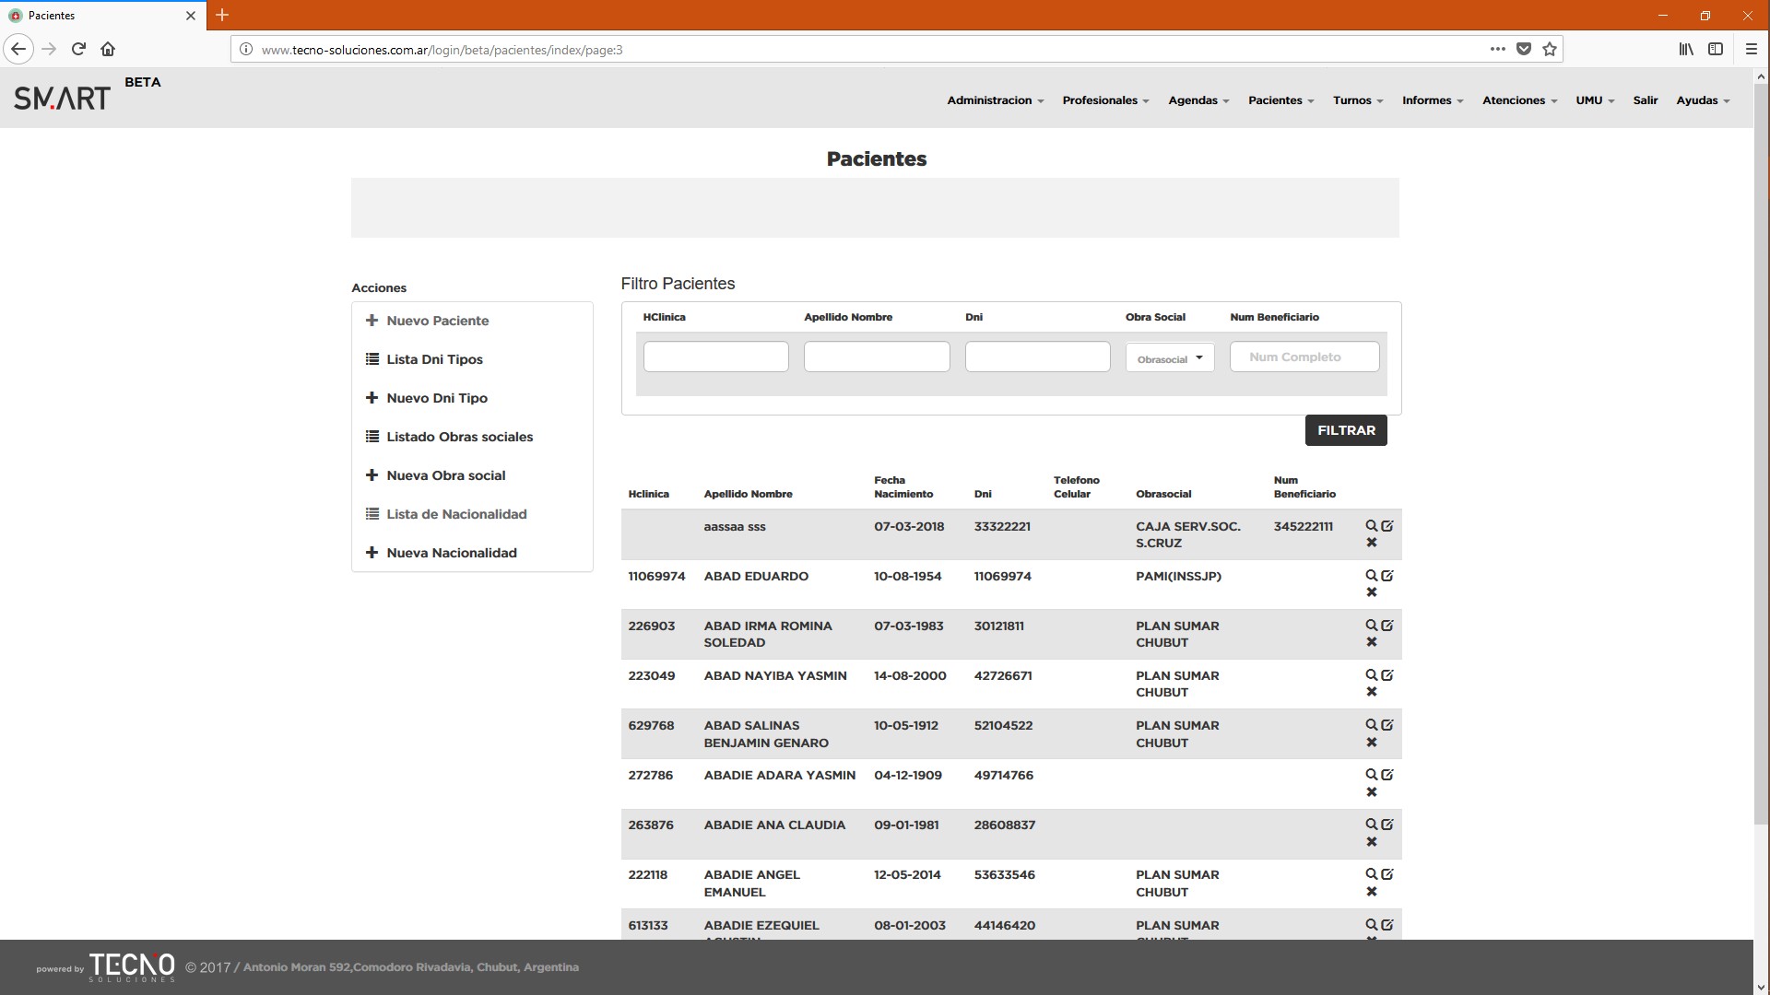Expand the Informes menu
Viewport: 1770px width, 995px height.
point(1433,100)
